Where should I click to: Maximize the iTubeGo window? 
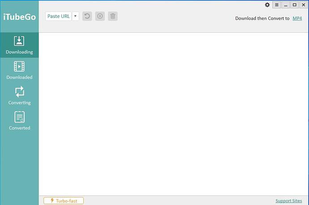point(294,5)
